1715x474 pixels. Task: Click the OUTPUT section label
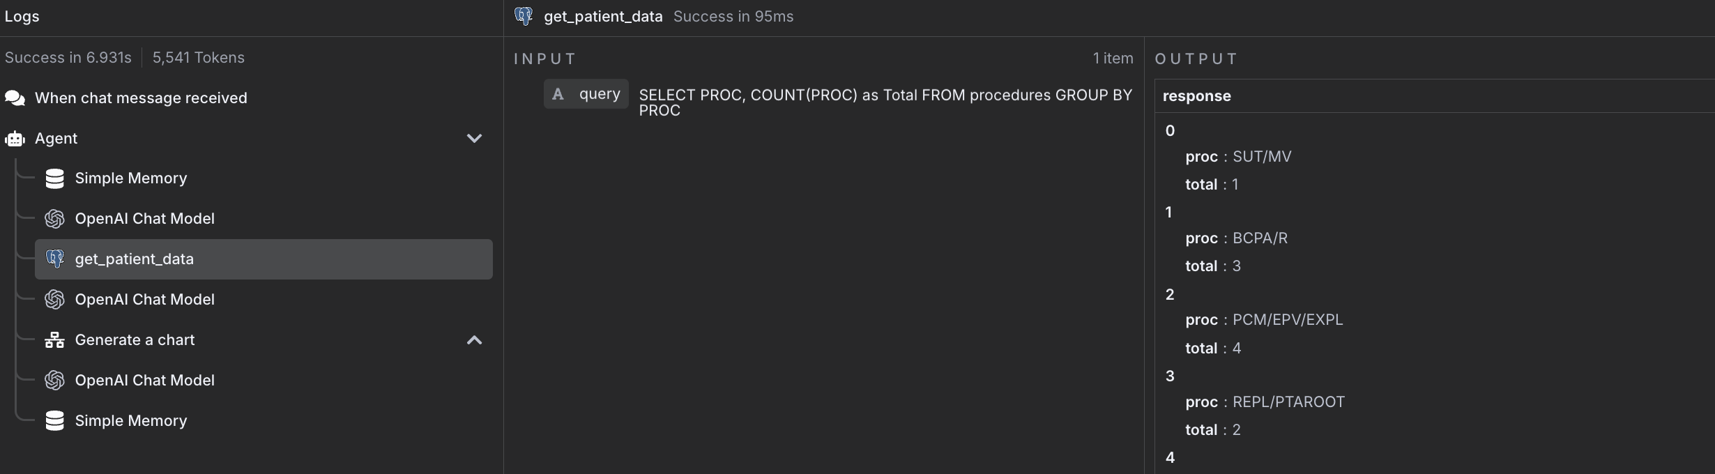pyautogui.click(x=1196, y=59)
